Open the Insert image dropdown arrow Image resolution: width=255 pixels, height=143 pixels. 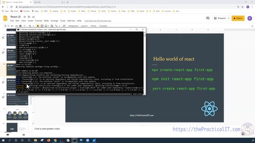(49, 26)
